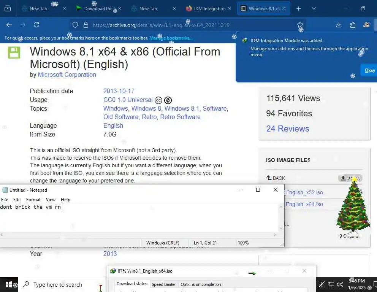
Task: Open Windows 8.1 topic link
Action: point(182,108)
